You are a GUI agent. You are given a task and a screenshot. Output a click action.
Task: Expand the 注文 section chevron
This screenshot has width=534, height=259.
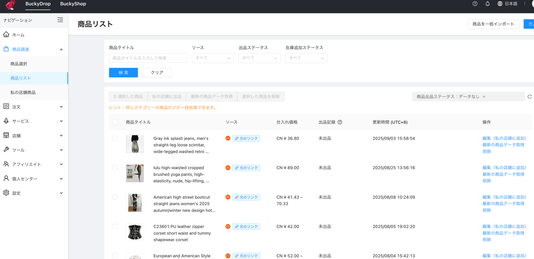click(61, 107)
